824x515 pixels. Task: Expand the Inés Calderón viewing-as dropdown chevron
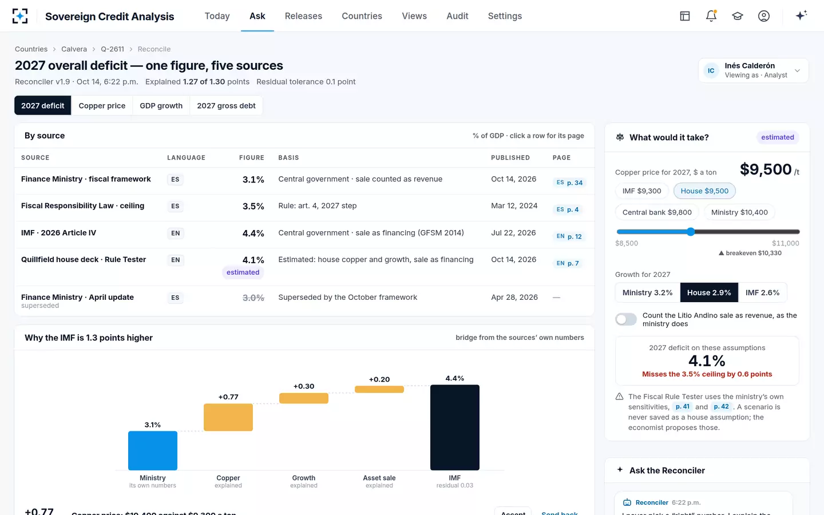pos(797,70)
